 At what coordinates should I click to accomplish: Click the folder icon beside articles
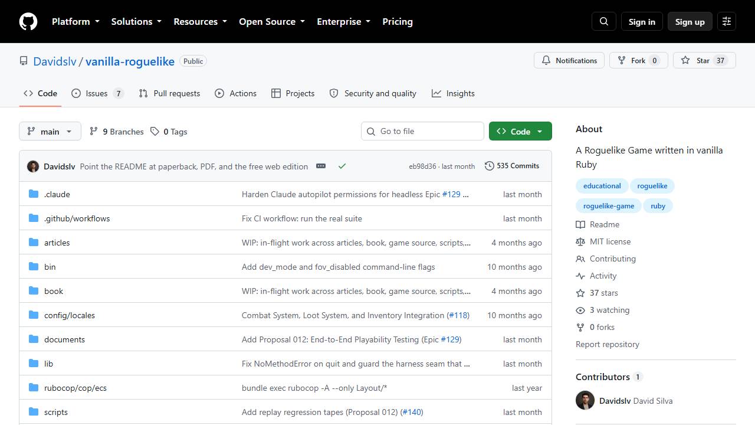click(34, 243)
